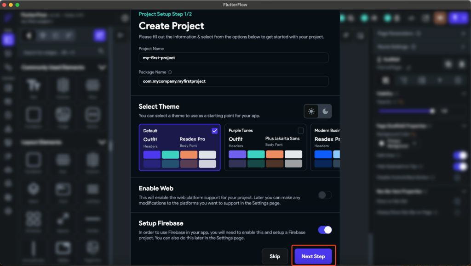Uncheck the Default theme checkbox
This screenshot has width=471, height=266.
coord(214,130)
